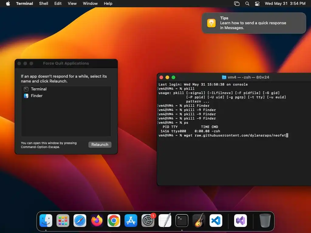This screenshot has height=233, width=311.
Task: Open Launchpad in the dock
Action: coord(63,221)
